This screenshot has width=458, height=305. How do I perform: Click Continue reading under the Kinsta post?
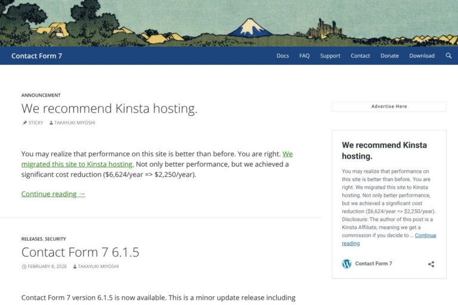[x=53, y=194]
